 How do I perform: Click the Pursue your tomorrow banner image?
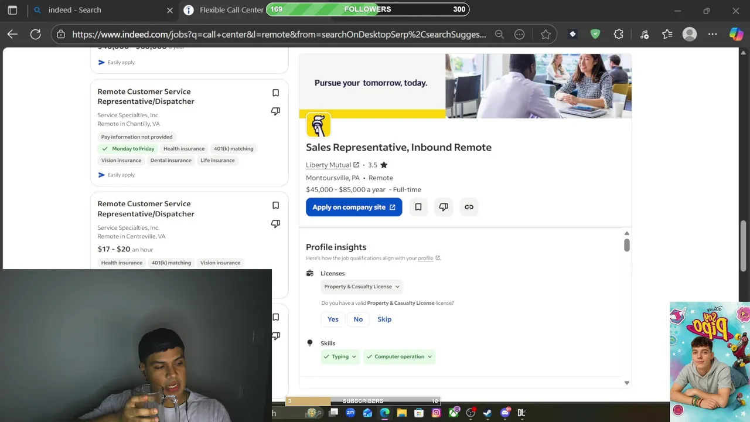465,86
